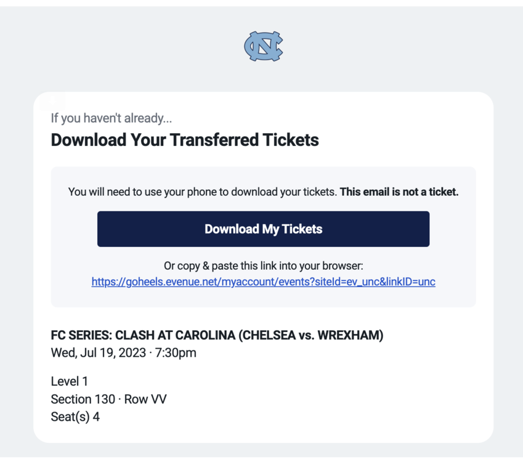The height and width of the screenshot is (462, 523).
Task: Open the goheels.evenue.net account link
Action: [x=263, y=282]
